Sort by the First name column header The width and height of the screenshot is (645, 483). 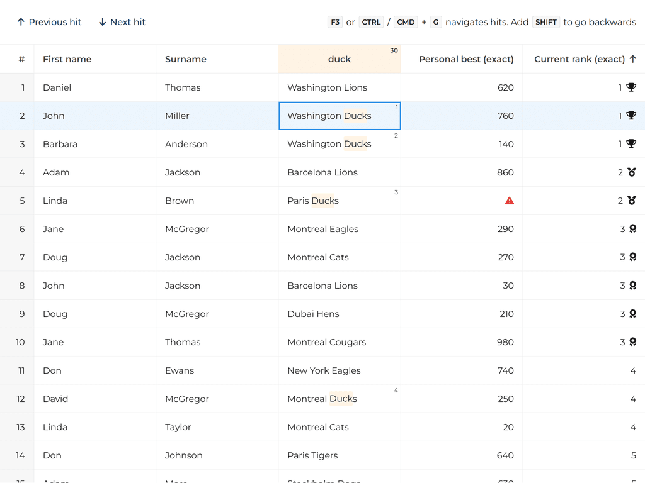pyautogui.click(x=67, y=59)
